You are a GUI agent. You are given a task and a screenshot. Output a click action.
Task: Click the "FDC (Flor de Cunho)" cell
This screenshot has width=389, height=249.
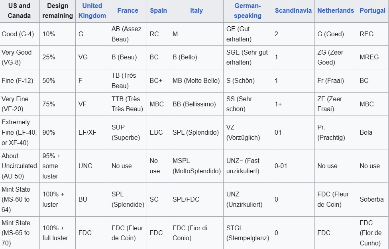[x=371, y=233]
